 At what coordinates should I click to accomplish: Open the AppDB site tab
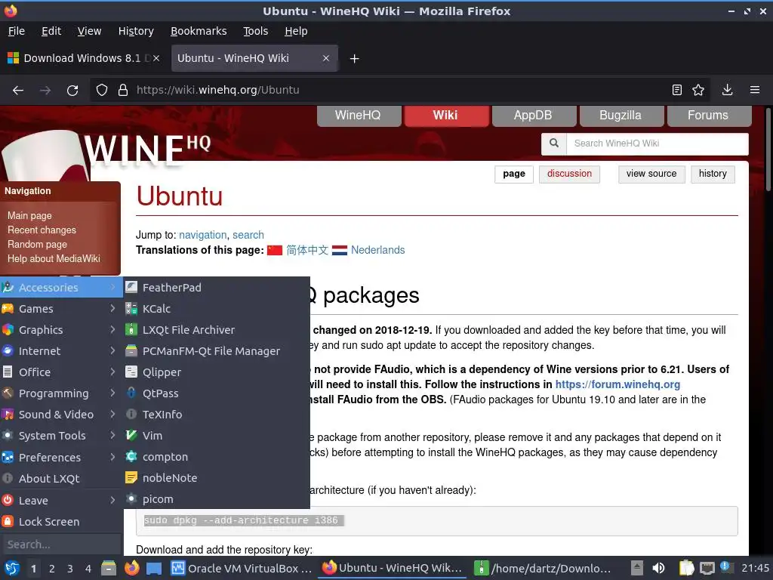(x=533, y=116)
